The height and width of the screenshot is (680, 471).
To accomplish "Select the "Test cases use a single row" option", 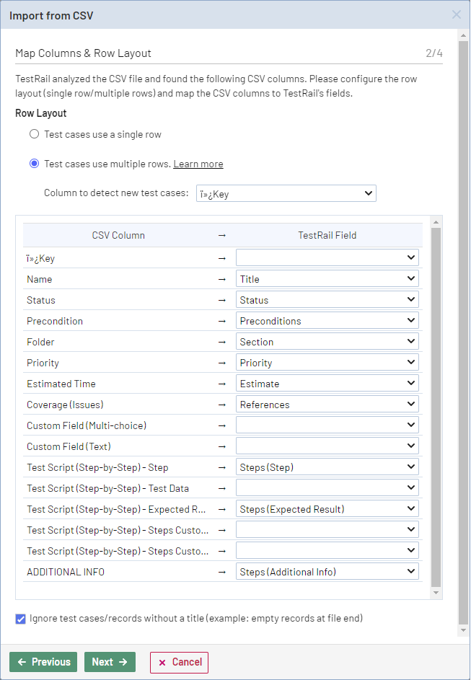I will [34, 133].
